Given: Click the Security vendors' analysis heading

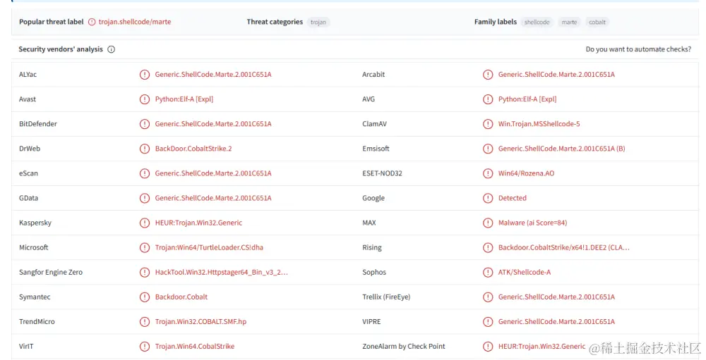Looking at the screenshot, I should coord(61,49).
